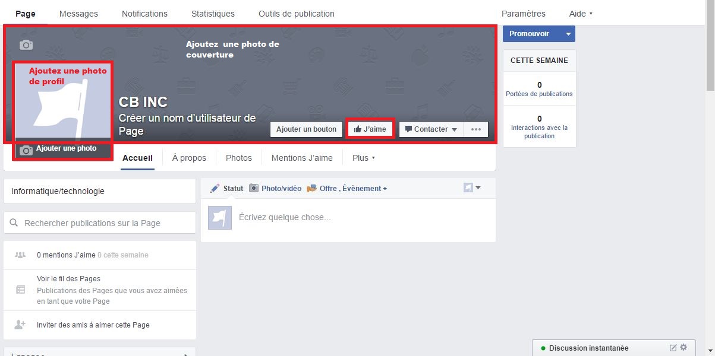Viewport: 715px width, 356px height.
Task: Go to the Statistiques tab
Action: (x=213, y=14)
